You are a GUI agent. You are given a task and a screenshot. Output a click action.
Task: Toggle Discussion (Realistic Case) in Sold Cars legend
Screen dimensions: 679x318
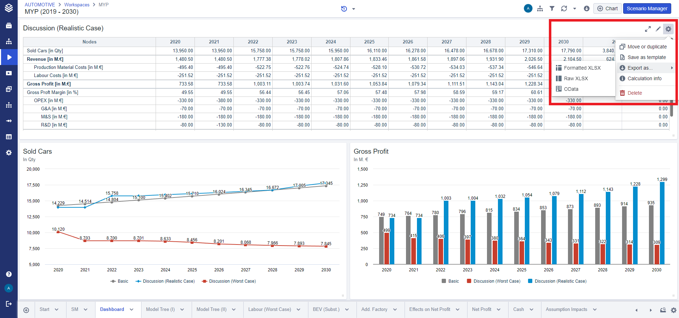(165, 281)
